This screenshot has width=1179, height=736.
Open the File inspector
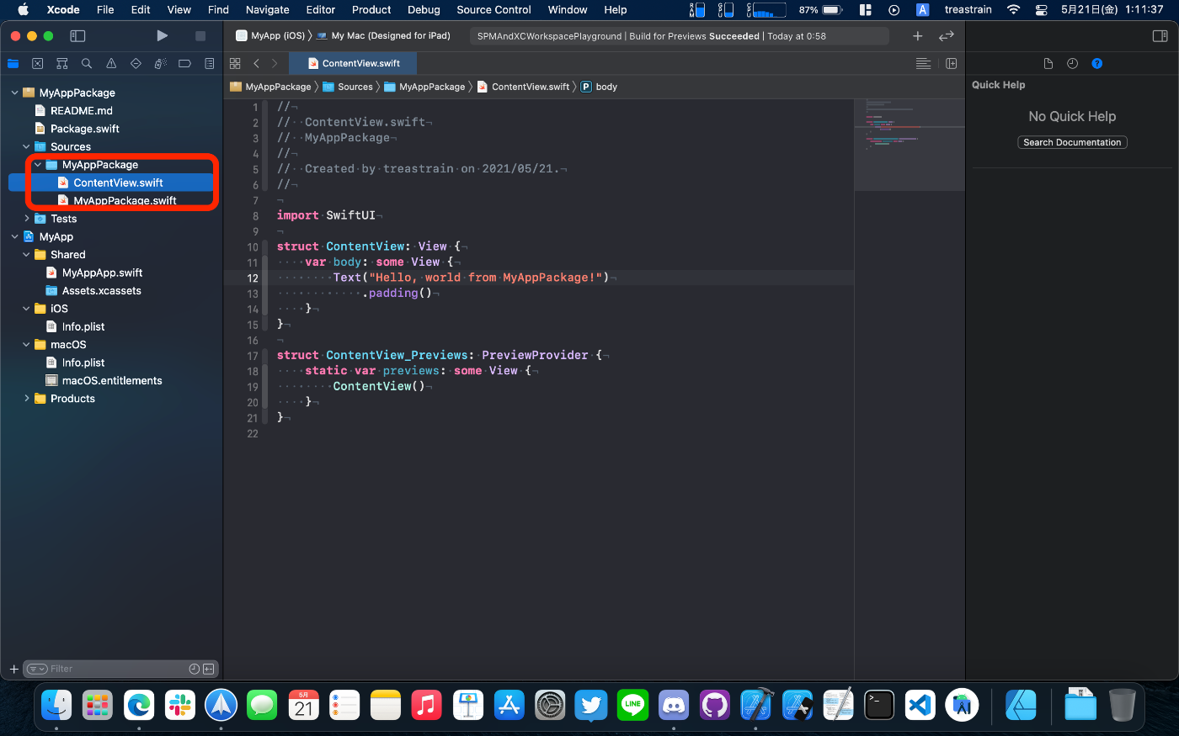[x=1048, y=64]
